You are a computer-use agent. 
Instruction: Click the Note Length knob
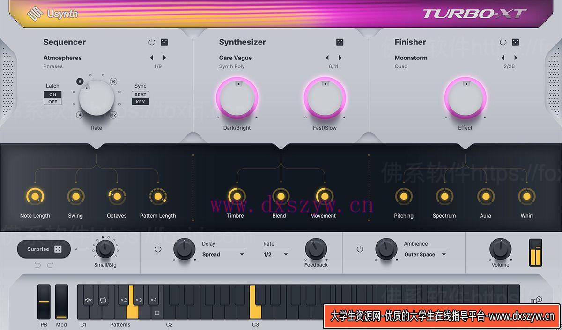pos(35,197)
